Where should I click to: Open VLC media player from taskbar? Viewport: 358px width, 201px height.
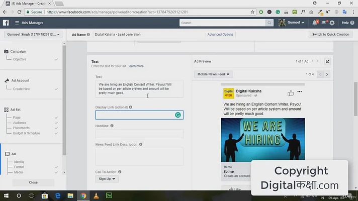(x=96, y=195)
